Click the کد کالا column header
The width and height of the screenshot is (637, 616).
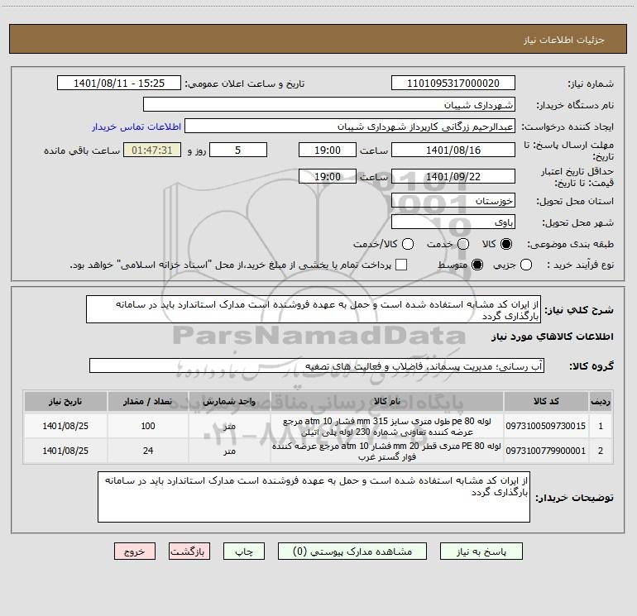[x=546, y=401]
